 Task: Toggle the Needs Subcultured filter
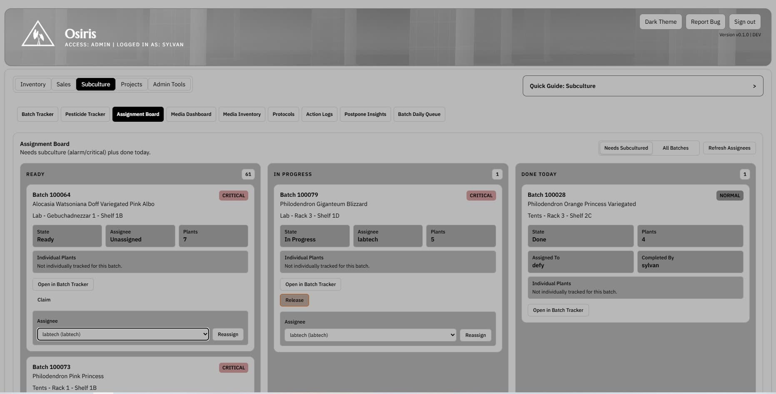pyautogui.click(x=626, y=148)
